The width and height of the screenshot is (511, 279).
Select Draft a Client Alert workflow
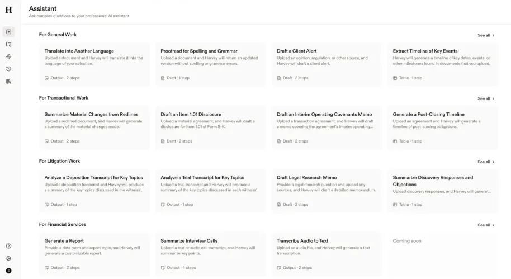click(327, 64)
